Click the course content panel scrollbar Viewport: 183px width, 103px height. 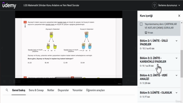(182, 64)
